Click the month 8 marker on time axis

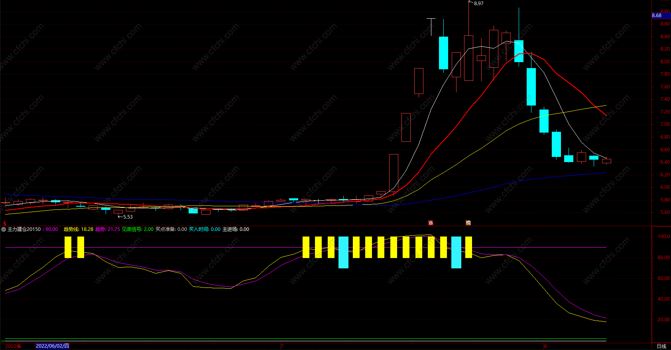tap(545, 346)
